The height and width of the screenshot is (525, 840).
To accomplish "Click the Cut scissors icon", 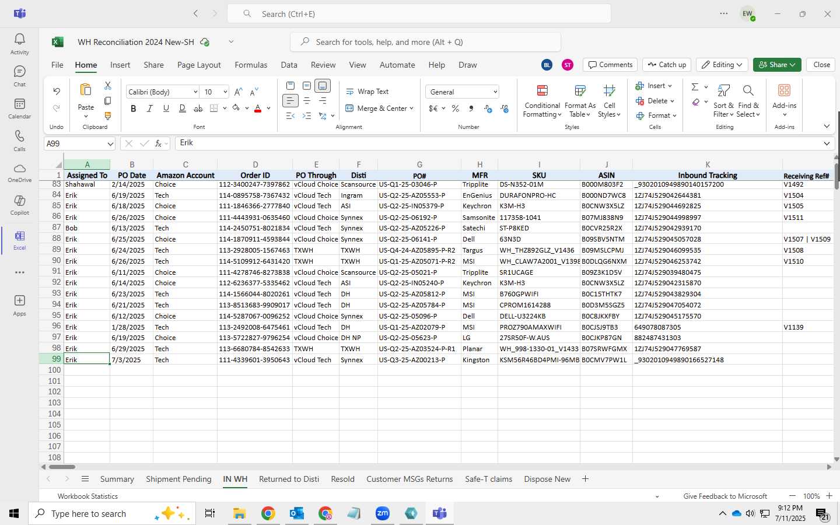I will [107, 86].
